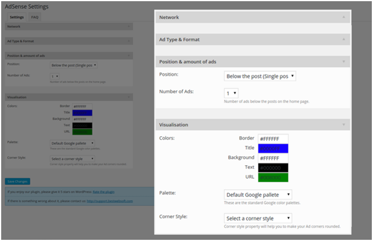Screen dimensions: 373x241
Task: Click the Corner Style: label in zoomed panel
Action: [173, 217]
